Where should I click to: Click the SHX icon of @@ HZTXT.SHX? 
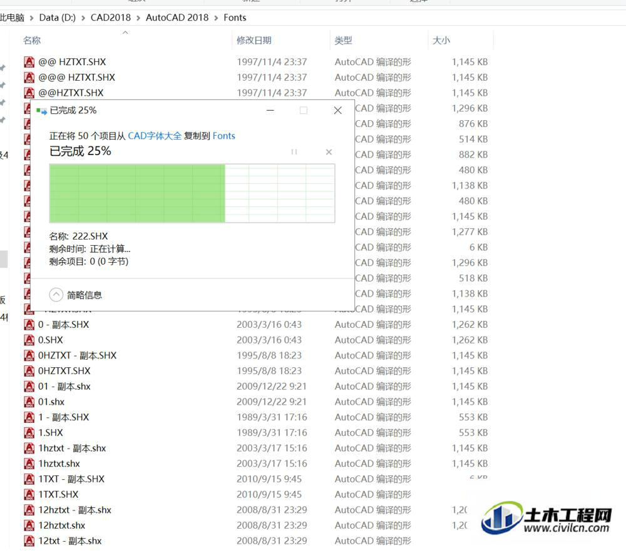pyautogui.click(x=29, y=62)
